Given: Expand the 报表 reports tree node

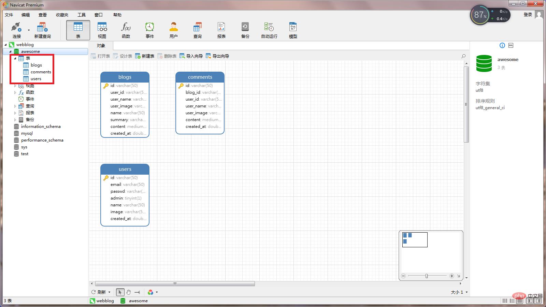Looking at the screenshot, I should coord(15,113).
